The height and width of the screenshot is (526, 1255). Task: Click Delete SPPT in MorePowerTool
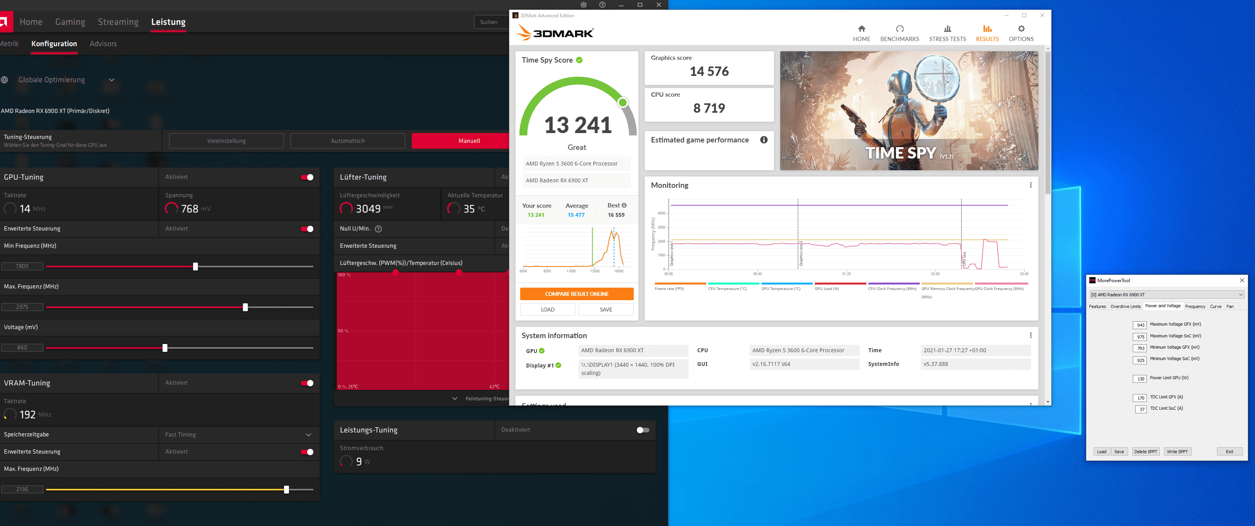tap(1145, 452)
